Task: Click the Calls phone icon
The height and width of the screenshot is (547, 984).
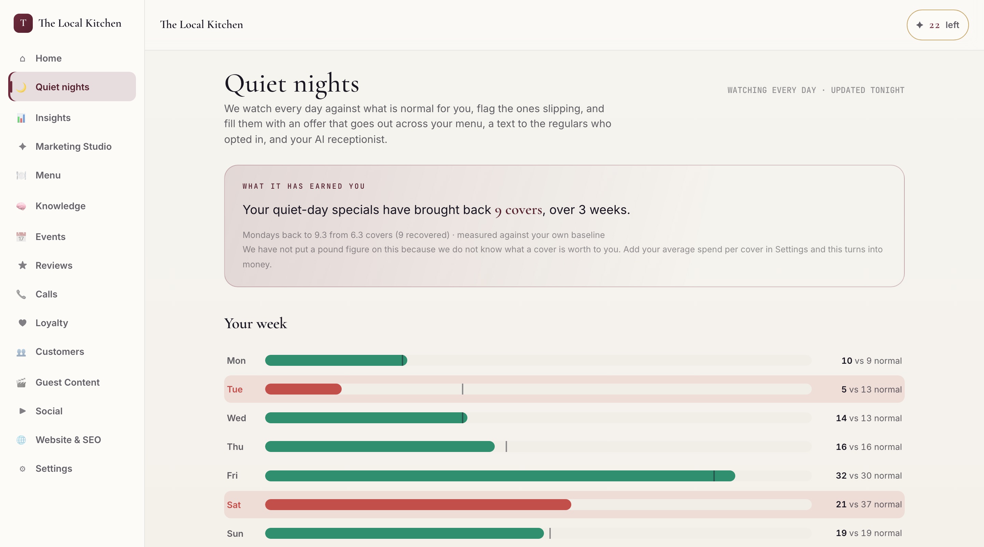Action: pos(22,294)
